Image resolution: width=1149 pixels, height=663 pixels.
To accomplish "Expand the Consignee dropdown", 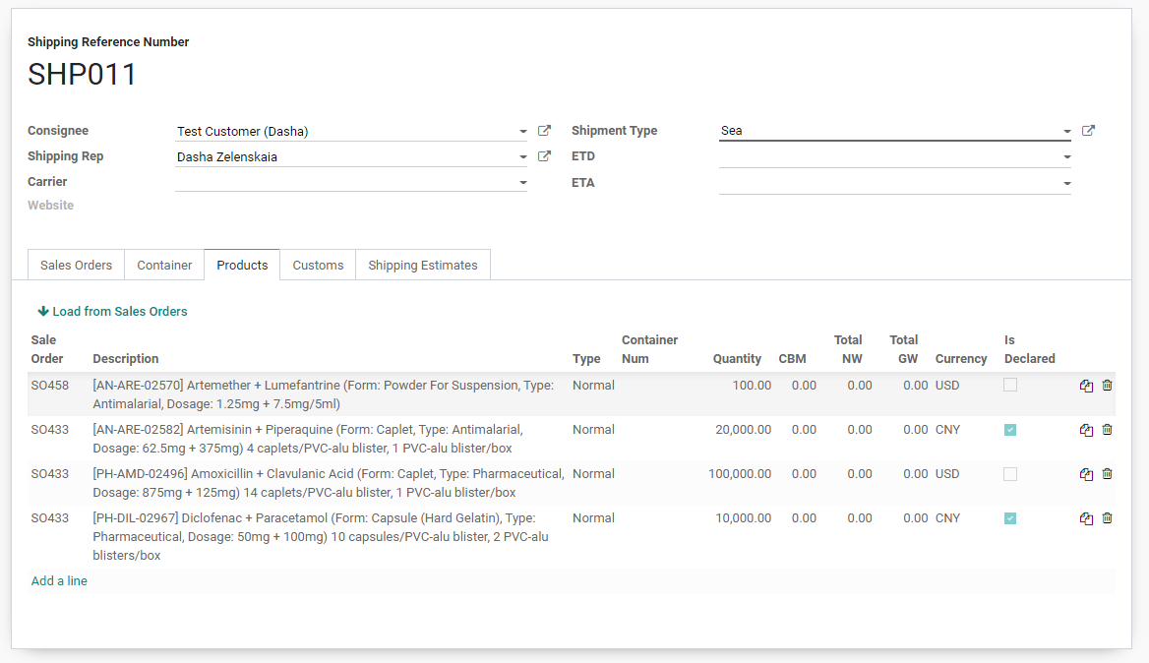I will [522, 132].
